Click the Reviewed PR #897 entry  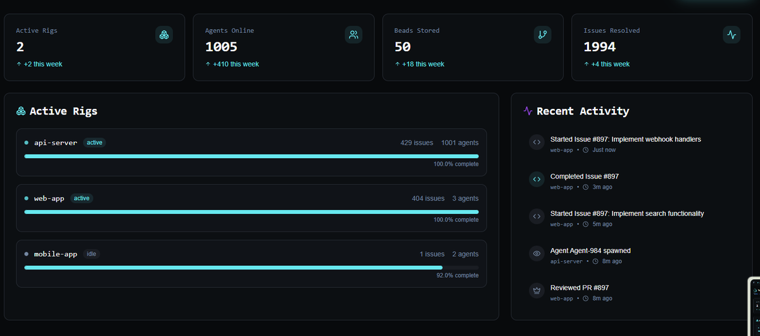[579, 287]
